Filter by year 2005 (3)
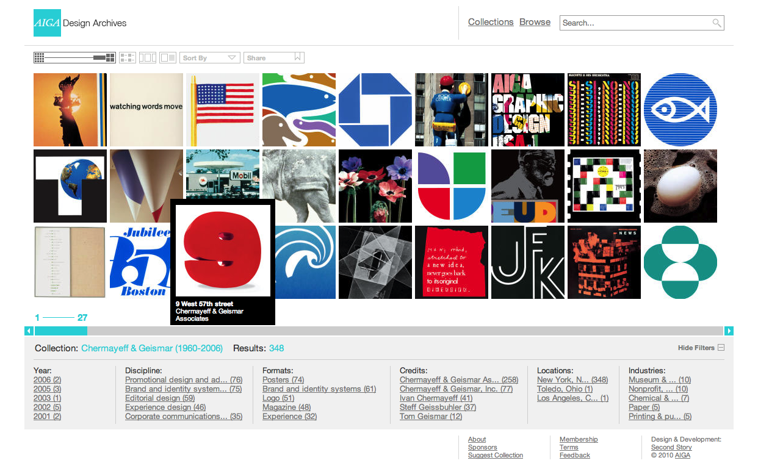Viewport: 758px width, 466px height. 48,389
